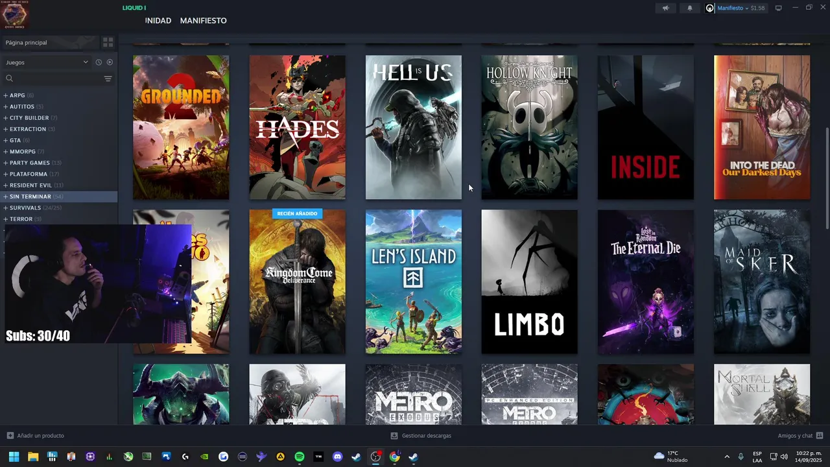The height and width of the screenshot is (467, 830).
Task: Open the Hades game cover
Action: tap(297, 127)
